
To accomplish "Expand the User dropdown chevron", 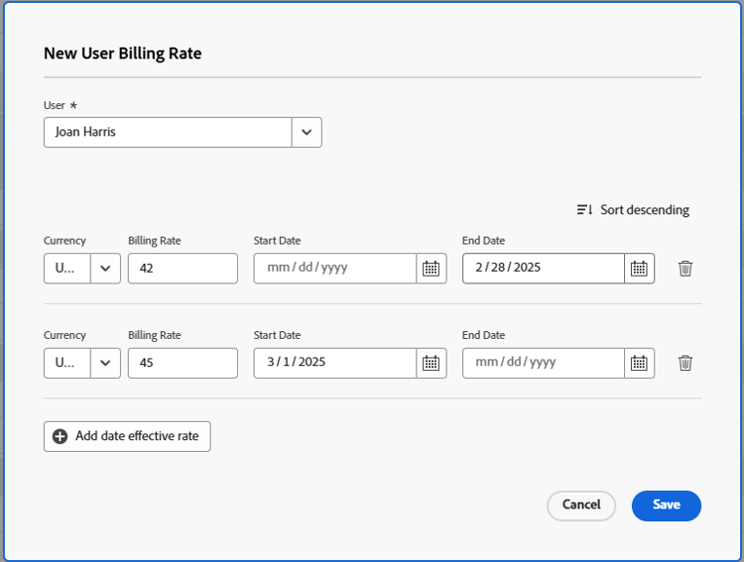I will [x=307, y=132].
